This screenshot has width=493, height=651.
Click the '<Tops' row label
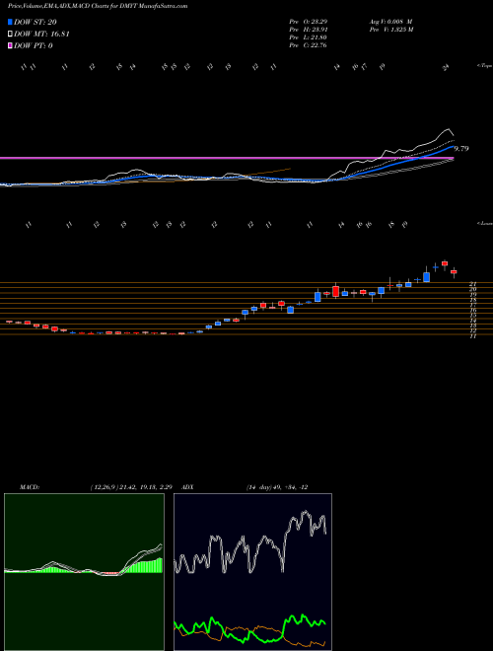484,66
